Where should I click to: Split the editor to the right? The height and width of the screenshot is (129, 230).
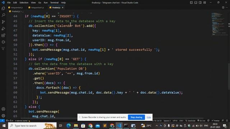point(223,8)
